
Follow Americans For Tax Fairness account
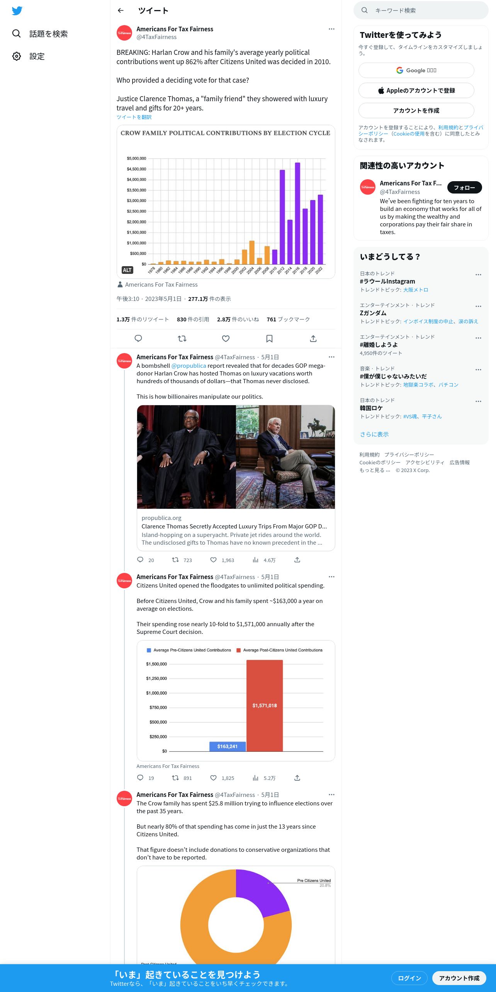tap(464, 187)
